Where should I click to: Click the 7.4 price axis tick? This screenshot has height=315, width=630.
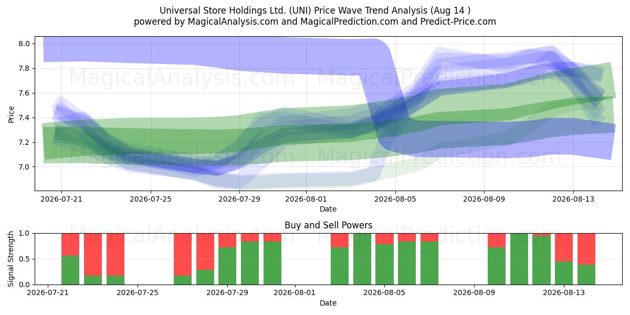(25, 118)
